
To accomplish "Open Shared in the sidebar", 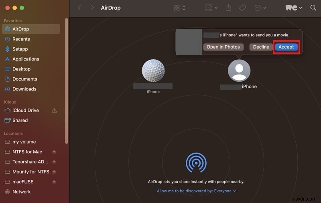I will point(31,121).
